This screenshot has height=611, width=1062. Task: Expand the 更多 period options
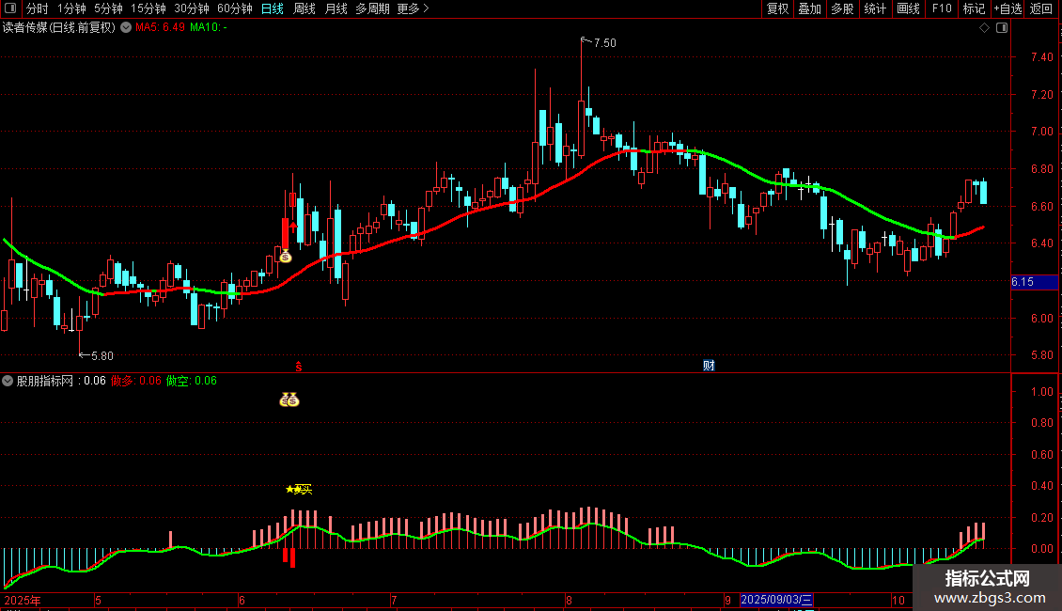[x=413, y=8]
